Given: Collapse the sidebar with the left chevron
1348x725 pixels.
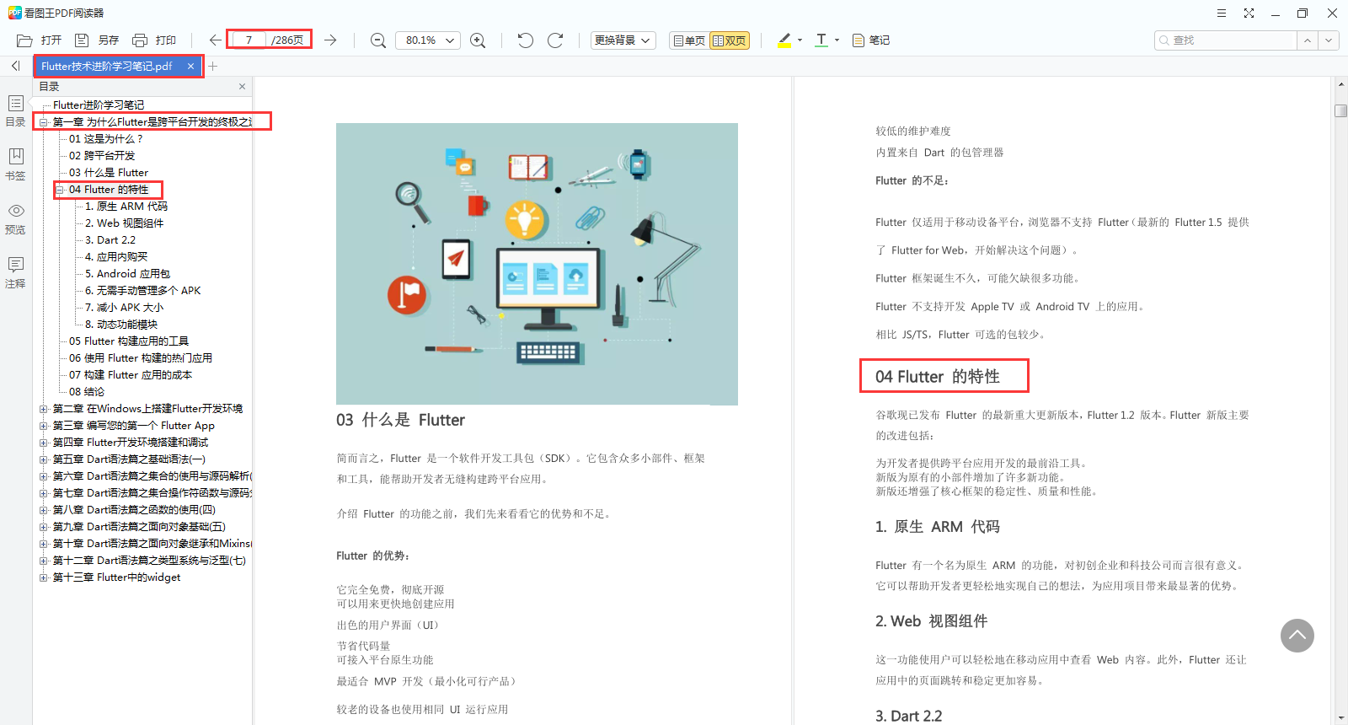Looking at the screenshot, I should click(x=15, y=66).
